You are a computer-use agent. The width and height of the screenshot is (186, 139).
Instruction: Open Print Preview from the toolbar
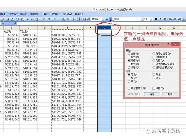(12, 19)
